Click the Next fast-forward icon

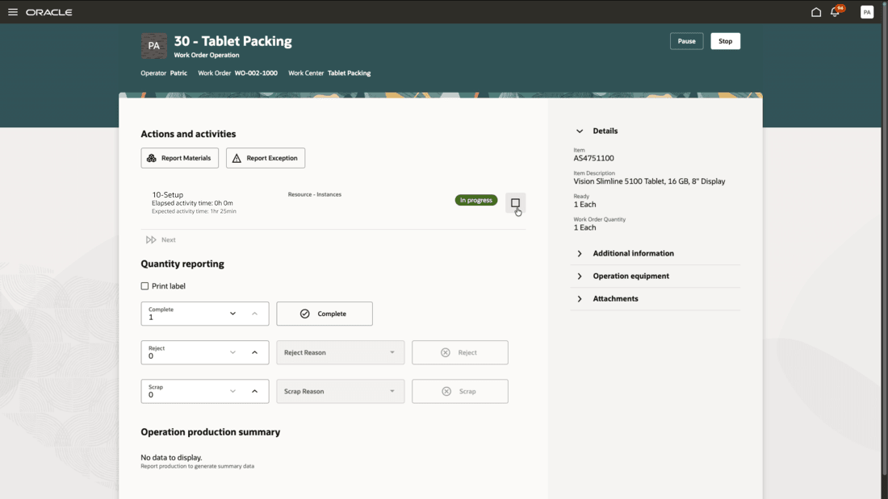click(151, 239)
